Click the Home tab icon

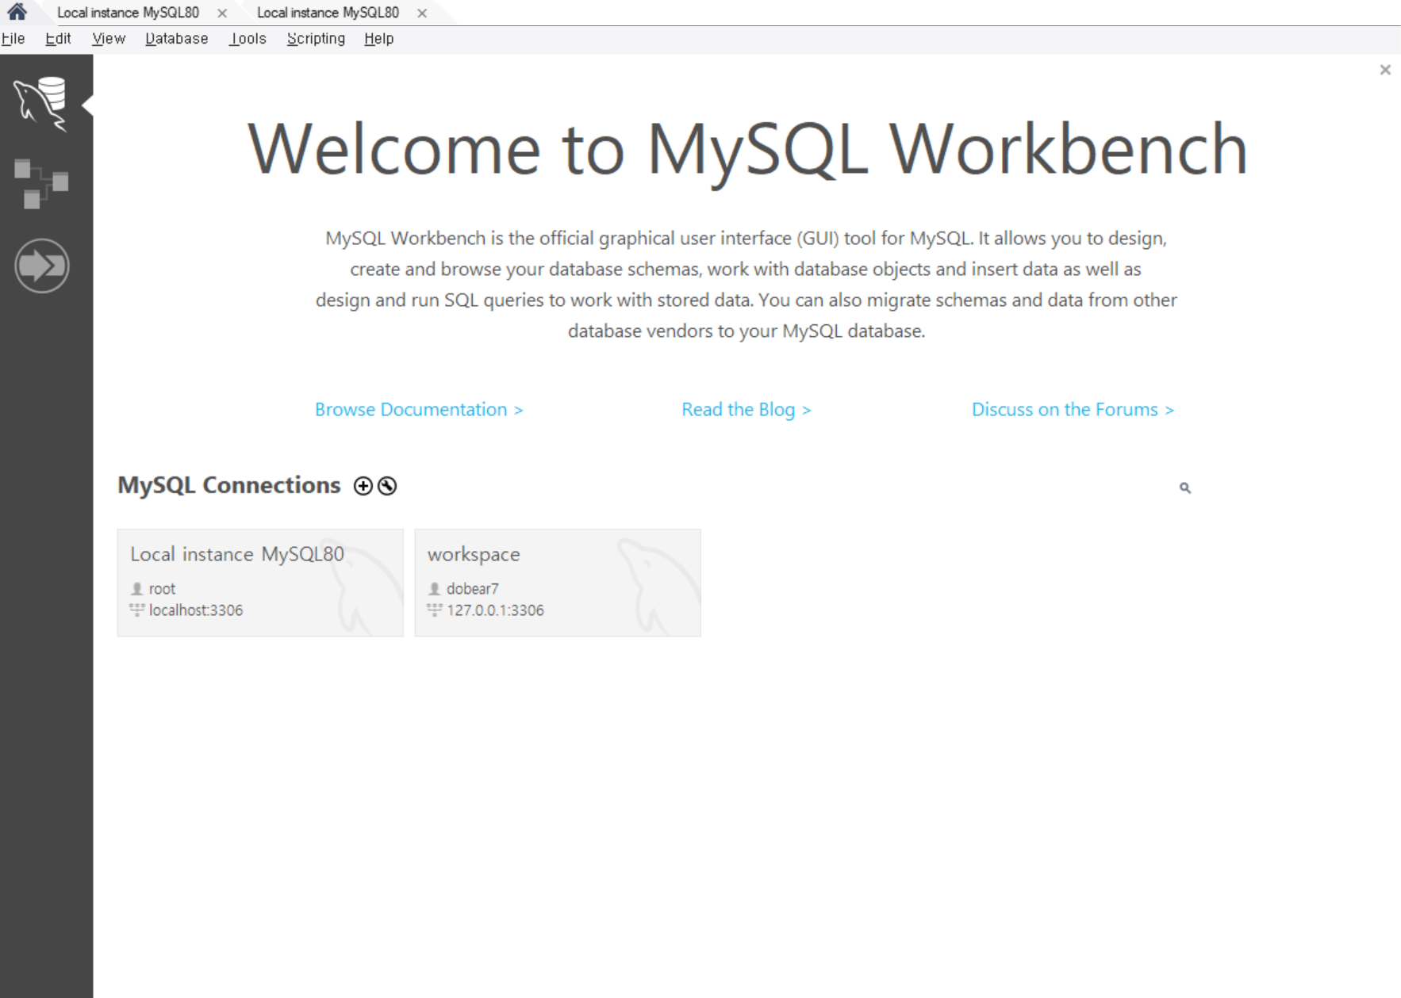pos(17,11)
